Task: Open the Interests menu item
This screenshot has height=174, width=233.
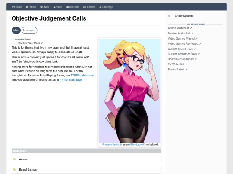Action: click(x=72, y=7)
